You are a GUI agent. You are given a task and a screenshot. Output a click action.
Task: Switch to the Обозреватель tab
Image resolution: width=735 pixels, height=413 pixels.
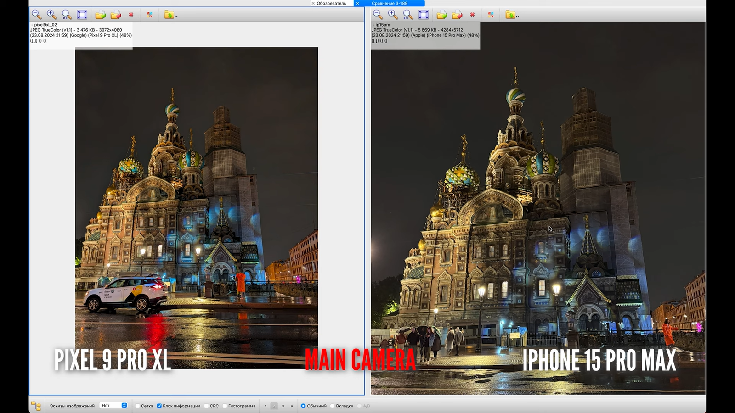[x=331, y=3]
